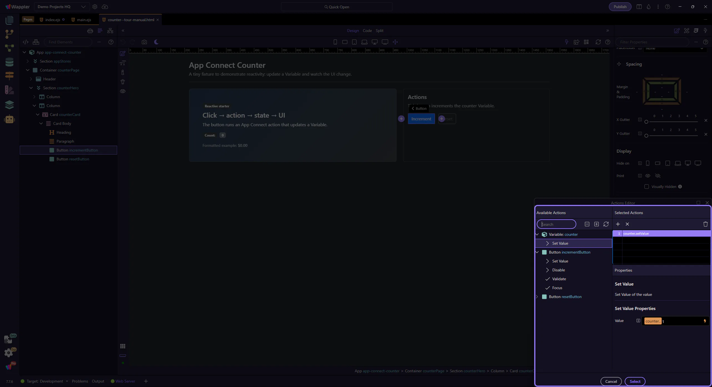Screen dimensions: 712x387
Task: Open the Demo Projects HQ project dropdown
Action: point(61,7)
